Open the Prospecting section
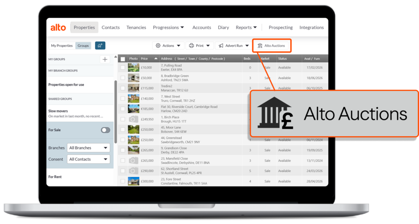The width and height of the screenshot is (419, 224). 281,27
